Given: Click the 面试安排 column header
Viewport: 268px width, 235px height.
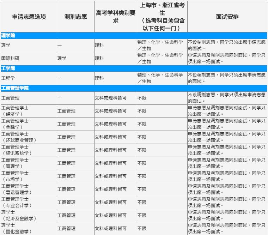Looking at the screenshot, I should click(227, 17).
